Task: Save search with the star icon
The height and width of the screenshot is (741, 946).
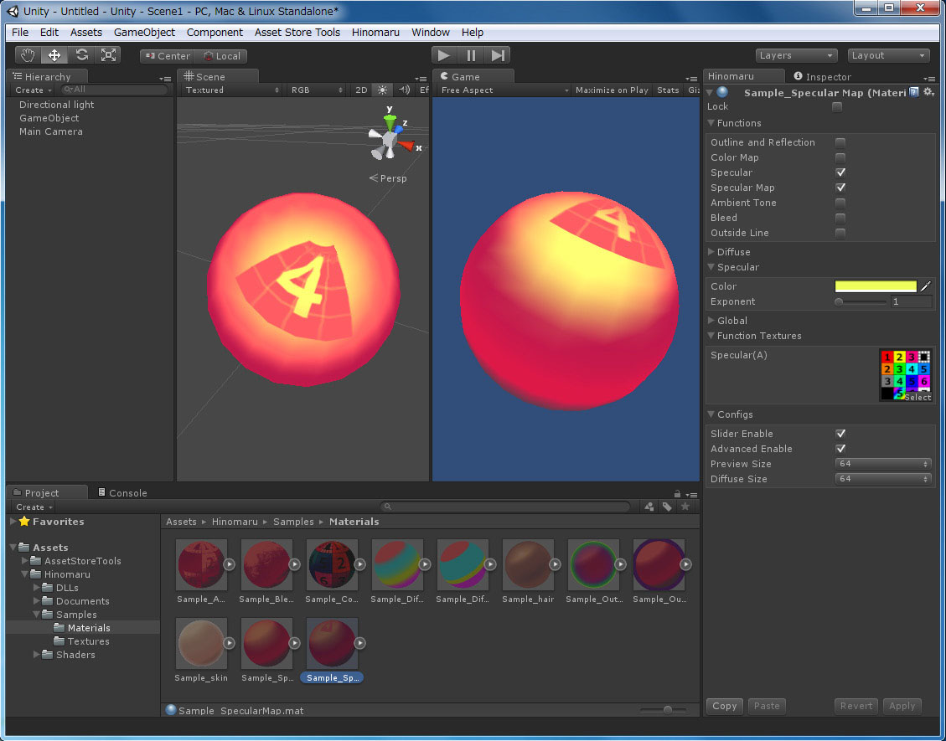Action: click(685, 507)
